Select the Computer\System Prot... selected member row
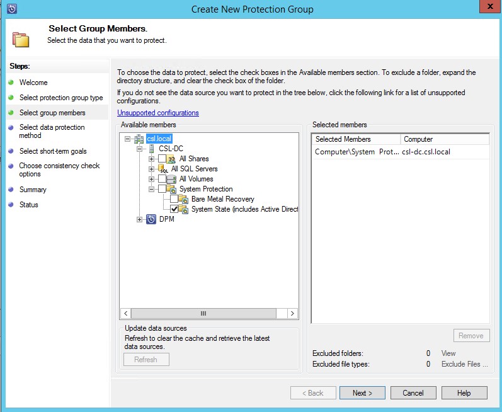 pyautogui.click(x=400, y=152)
